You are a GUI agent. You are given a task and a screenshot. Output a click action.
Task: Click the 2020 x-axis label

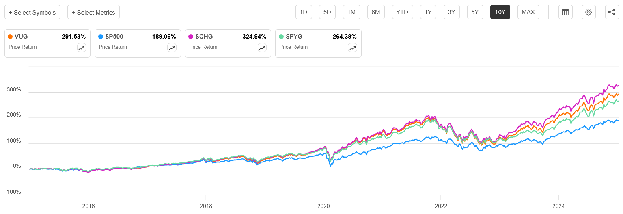tap(323, 206)
